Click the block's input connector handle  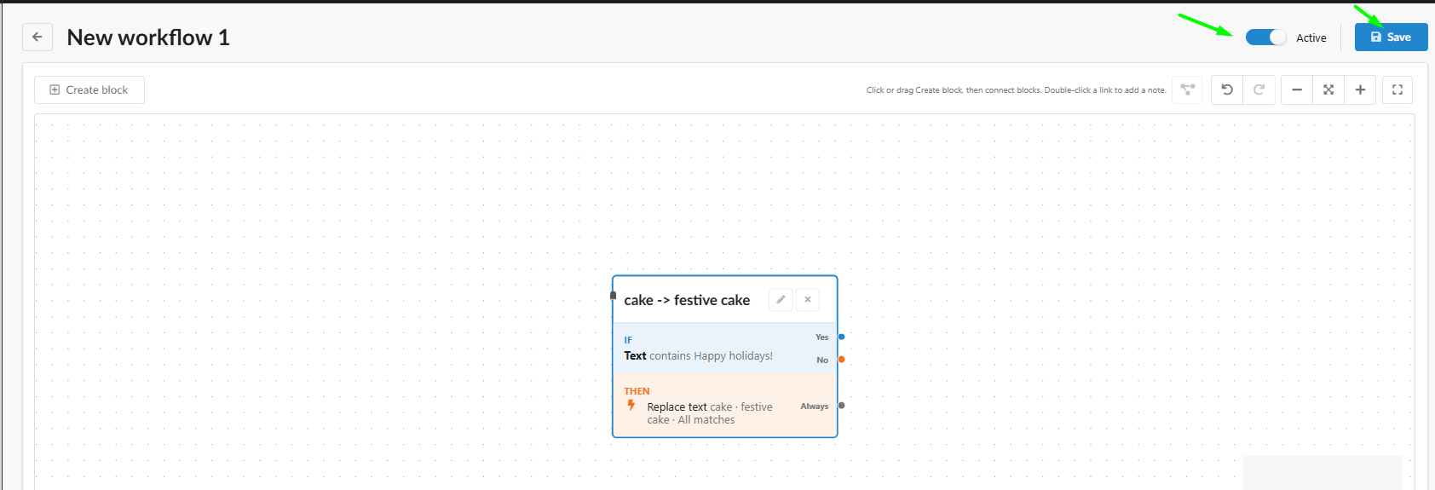[x=613, y=296]
